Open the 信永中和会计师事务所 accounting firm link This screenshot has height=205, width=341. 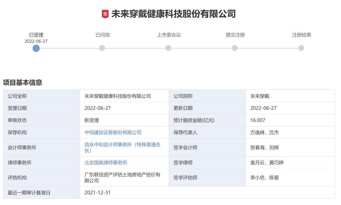pos(122,147)
